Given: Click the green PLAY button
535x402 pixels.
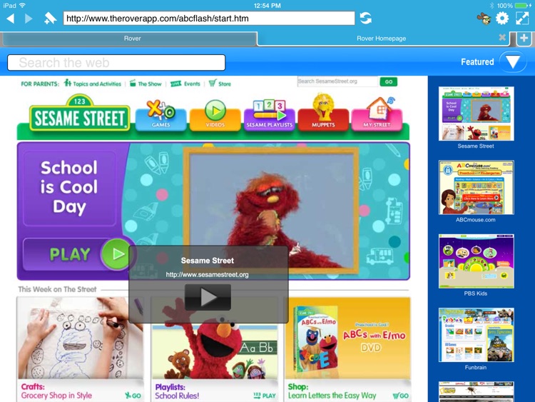Looking at the screenshot, I should [x=78, y=254].
